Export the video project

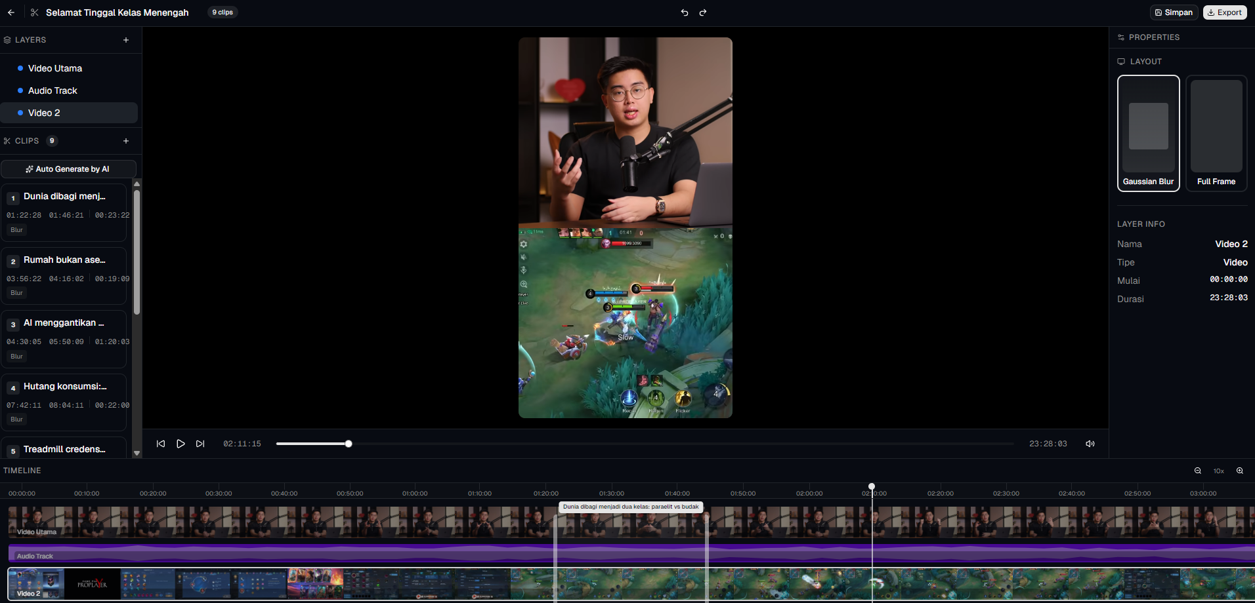(1225, 12)
